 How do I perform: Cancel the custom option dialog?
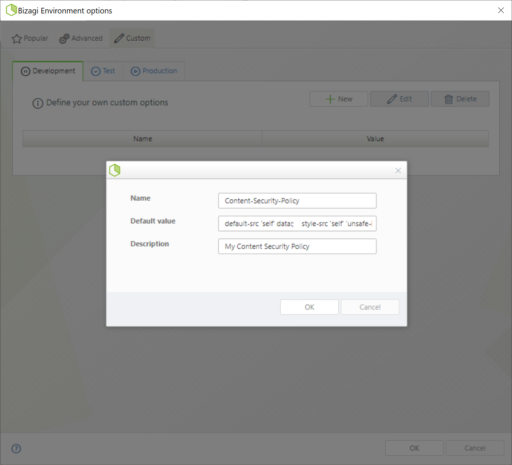(x=370, y=307)
